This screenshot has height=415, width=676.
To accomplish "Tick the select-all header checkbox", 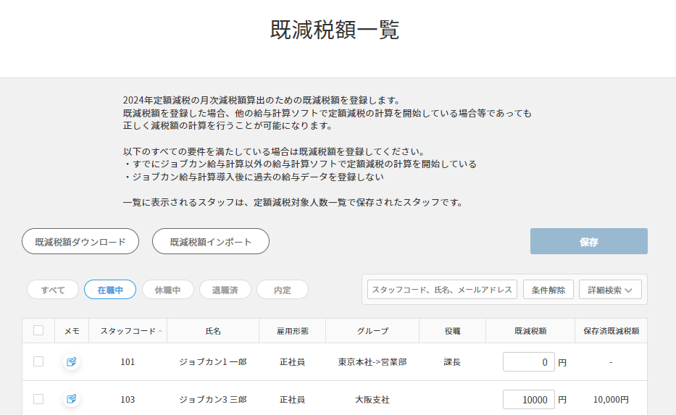I will [38, 330].
